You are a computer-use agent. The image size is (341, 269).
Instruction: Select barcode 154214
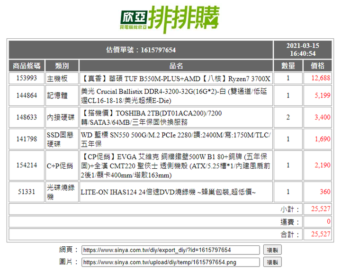click(x=27, y=165)
